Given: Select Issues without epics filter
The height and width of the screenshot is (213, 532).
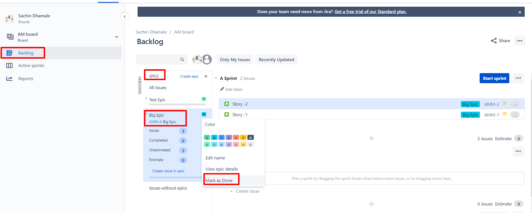Looking at the screenshot, I should (x=168, y=188).
